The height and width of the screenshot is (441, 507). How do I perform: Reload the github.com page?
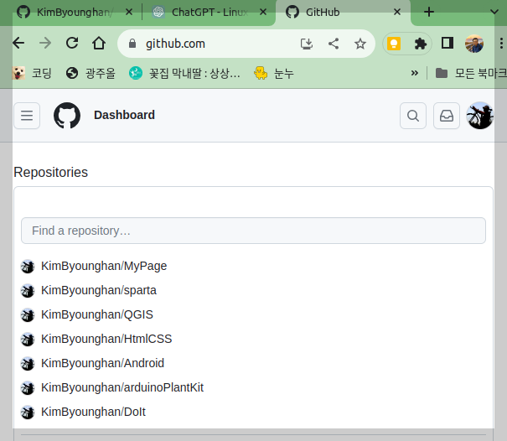(72, 43)
